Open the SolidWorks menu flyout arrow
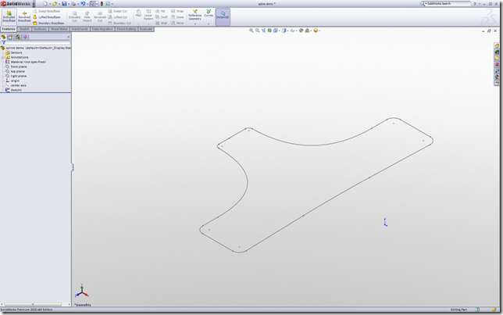Image resolution: width=503 pixels, height=315 pixels. (x=34, y=4)
